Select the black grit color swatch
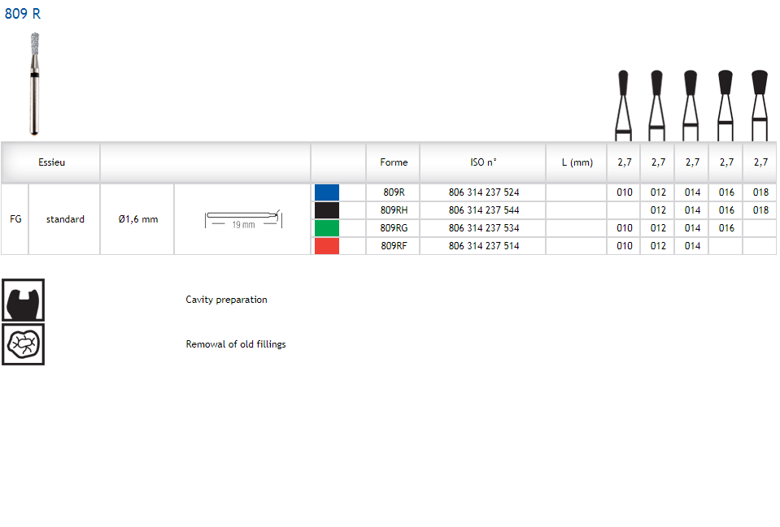The height and width of the screenshot is (527, 780). coord(327,210)
